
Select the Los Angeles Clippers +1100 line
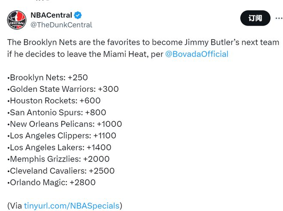pyautogui.click(x=62, y=136)
